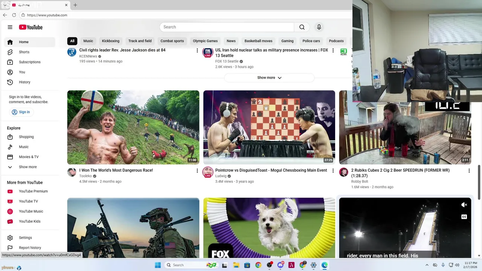
Task: Click the Tooleko channel avatar
Action: point(72,172)
